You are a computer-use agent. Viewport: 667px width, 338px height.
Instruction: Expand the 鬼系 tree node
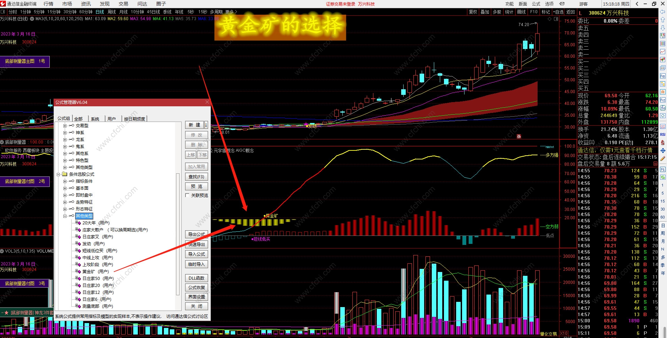point(65,147)
